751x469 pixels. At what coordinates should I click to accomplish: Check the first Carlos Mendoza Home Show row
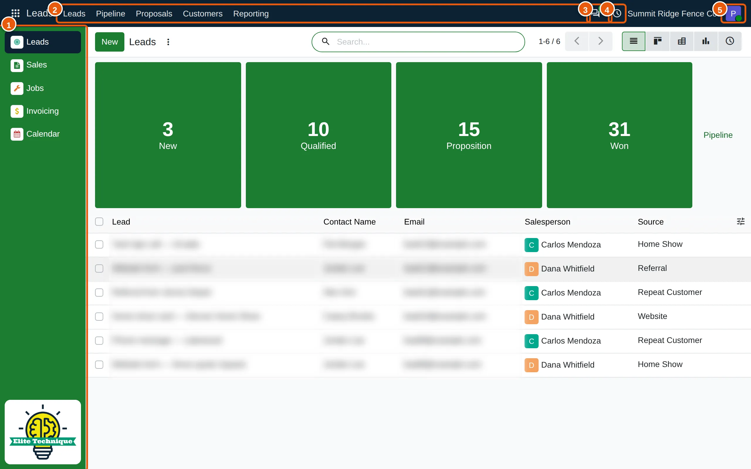click(x=99, y=244)
